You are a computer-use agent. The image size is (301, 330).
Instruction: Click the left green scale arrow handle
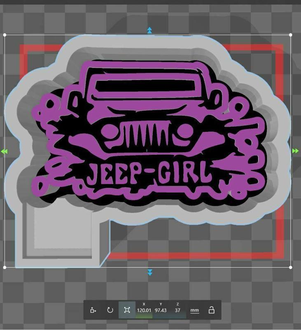click(x=4, y=151)
